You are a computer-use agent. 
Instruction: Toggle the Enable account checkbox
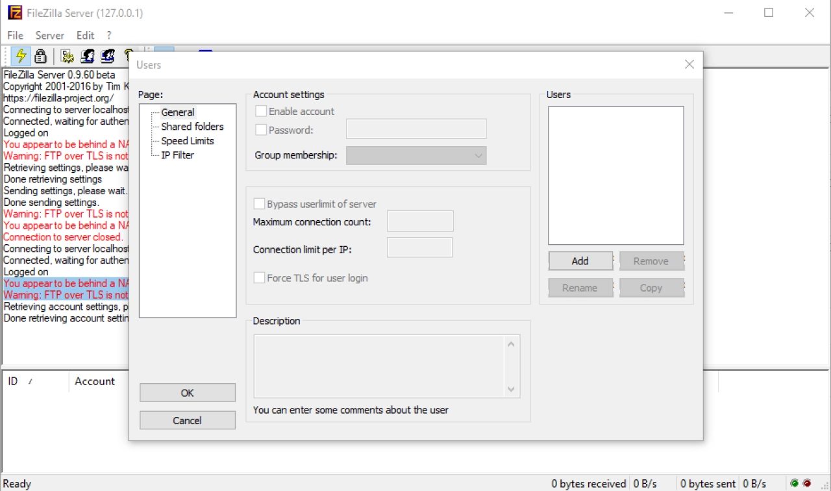[x=261, y=112]
